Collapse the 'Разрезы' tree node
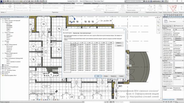This screenshot has width=184, height=103. point(3,53)
